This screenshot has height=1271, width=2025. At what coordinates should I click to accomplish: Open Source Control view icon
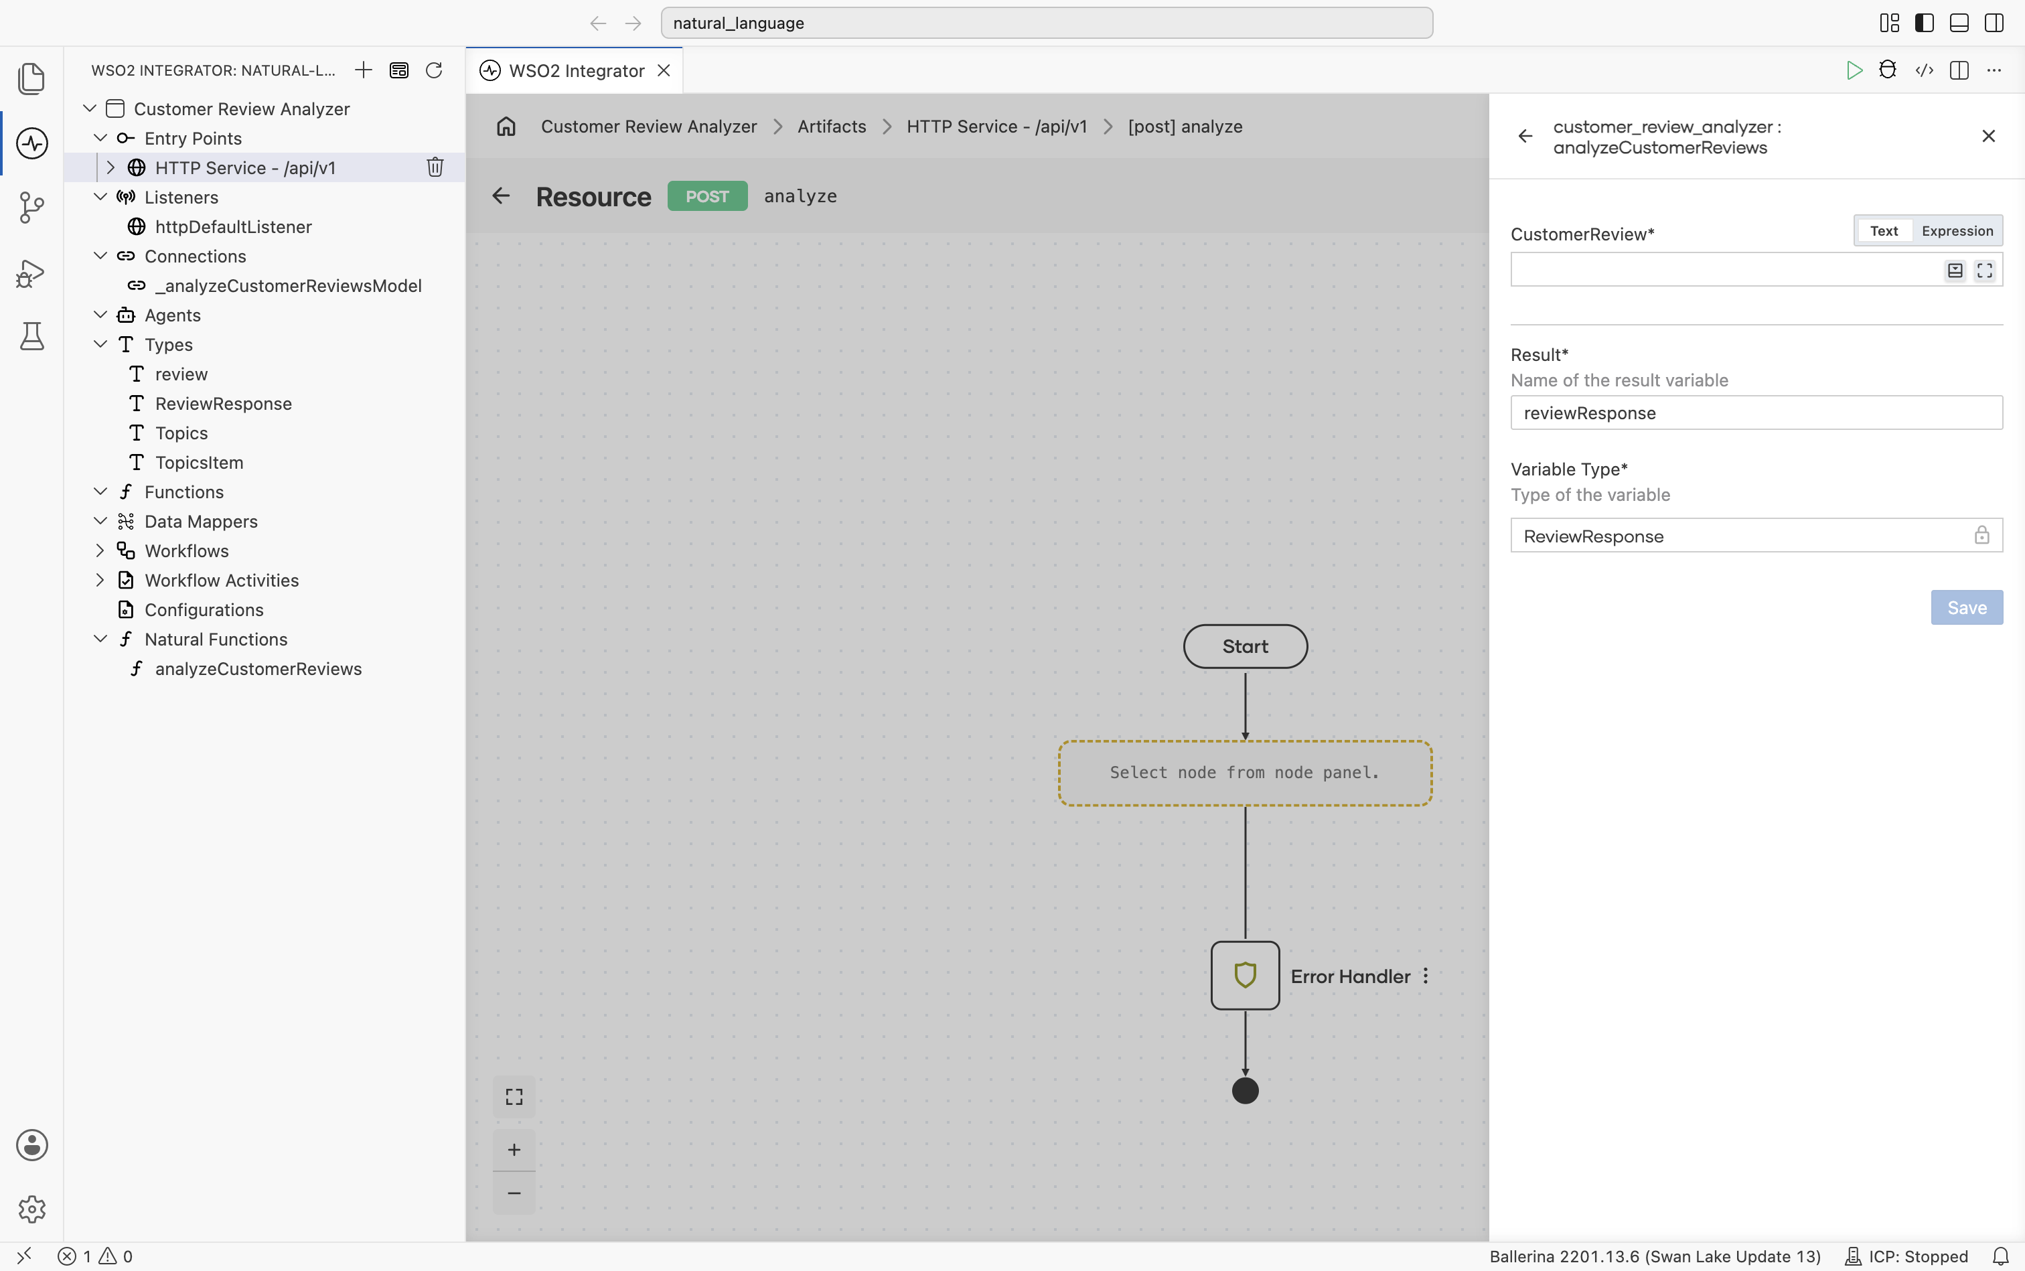point(31,208)
